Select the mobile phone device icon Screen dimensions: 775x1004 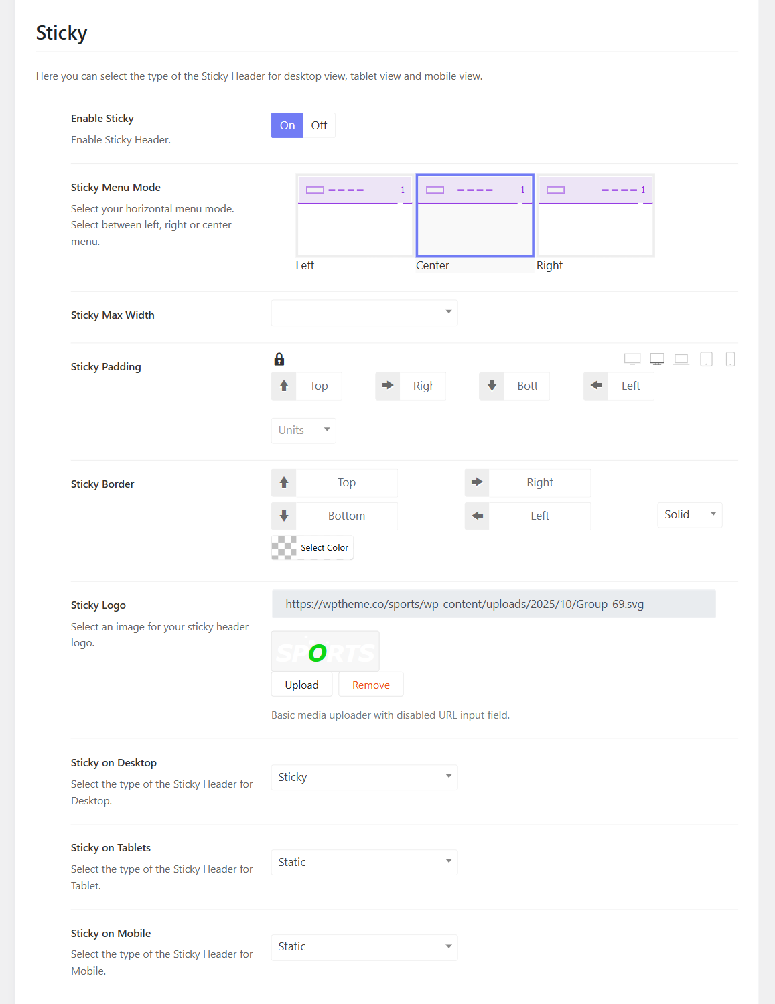(729, 358)
